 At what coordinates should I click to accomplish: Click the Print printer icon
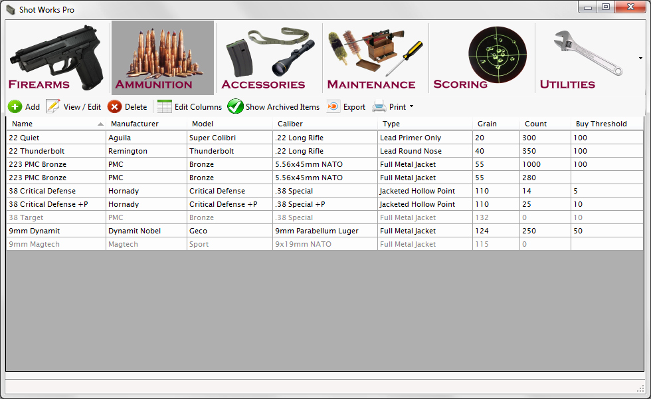point(379,107)
